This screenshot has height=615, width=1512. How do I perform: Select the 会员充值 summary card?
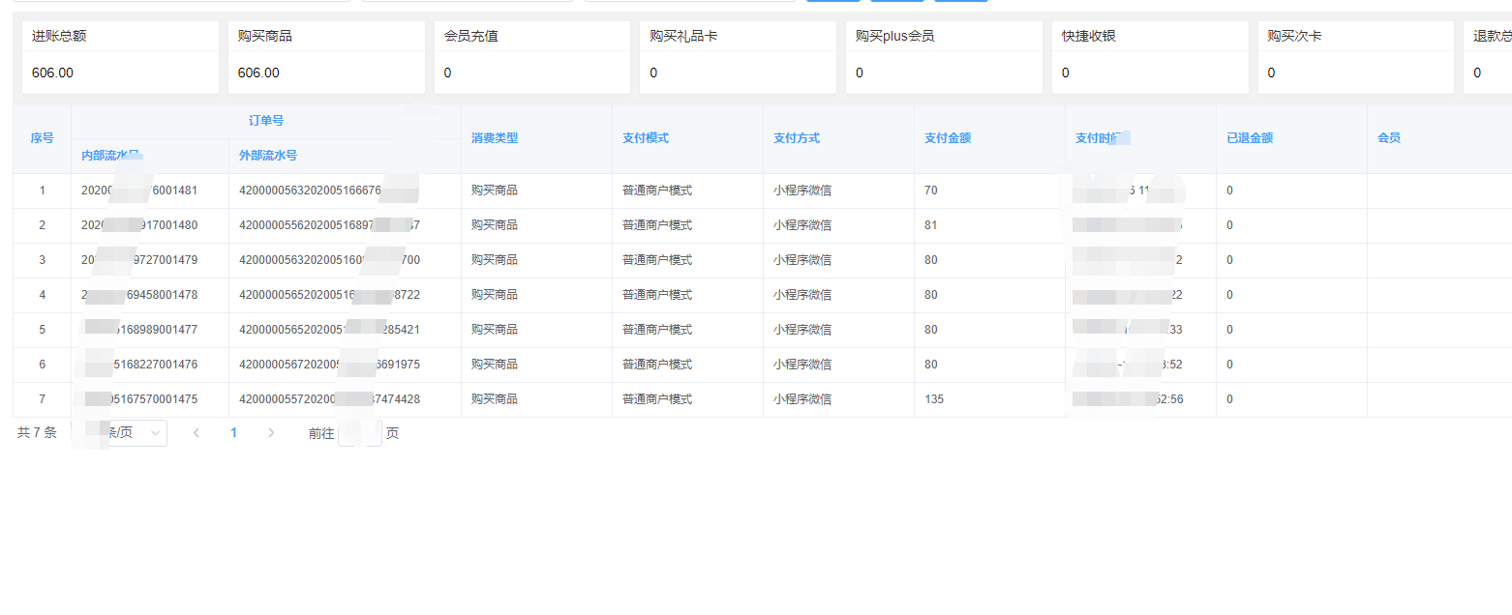tap(532, 57)
